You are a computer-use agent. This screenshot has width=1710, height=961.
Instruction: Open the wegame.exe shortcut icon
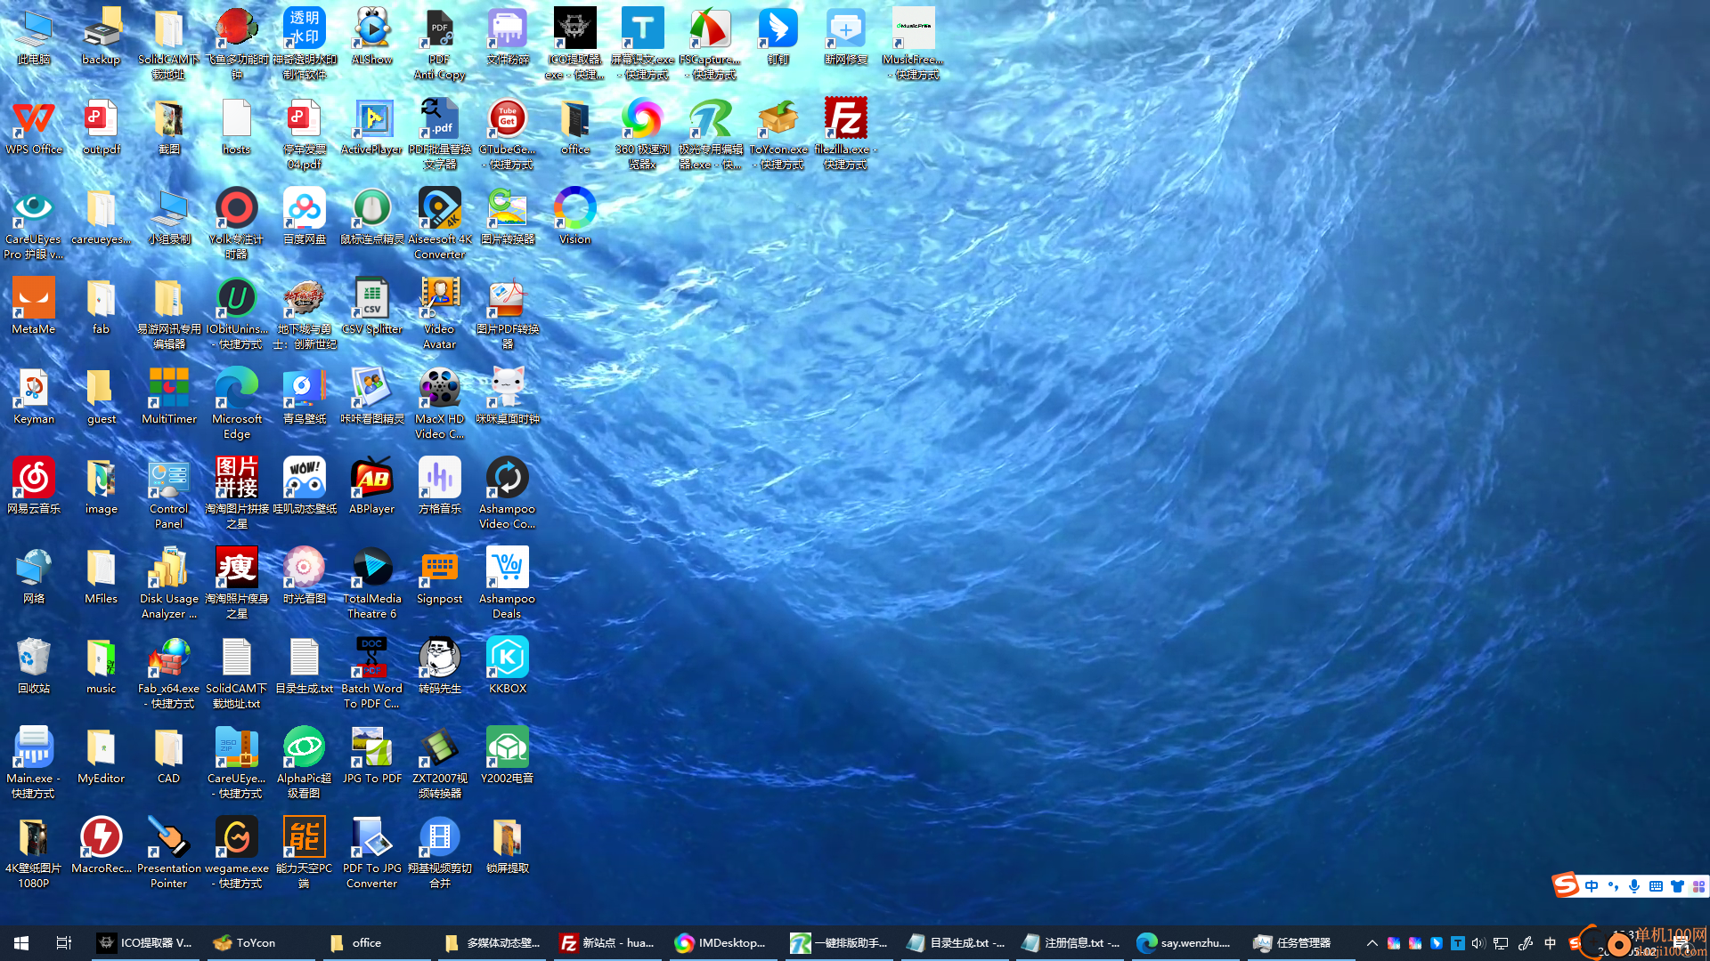[x=237, y=853]
